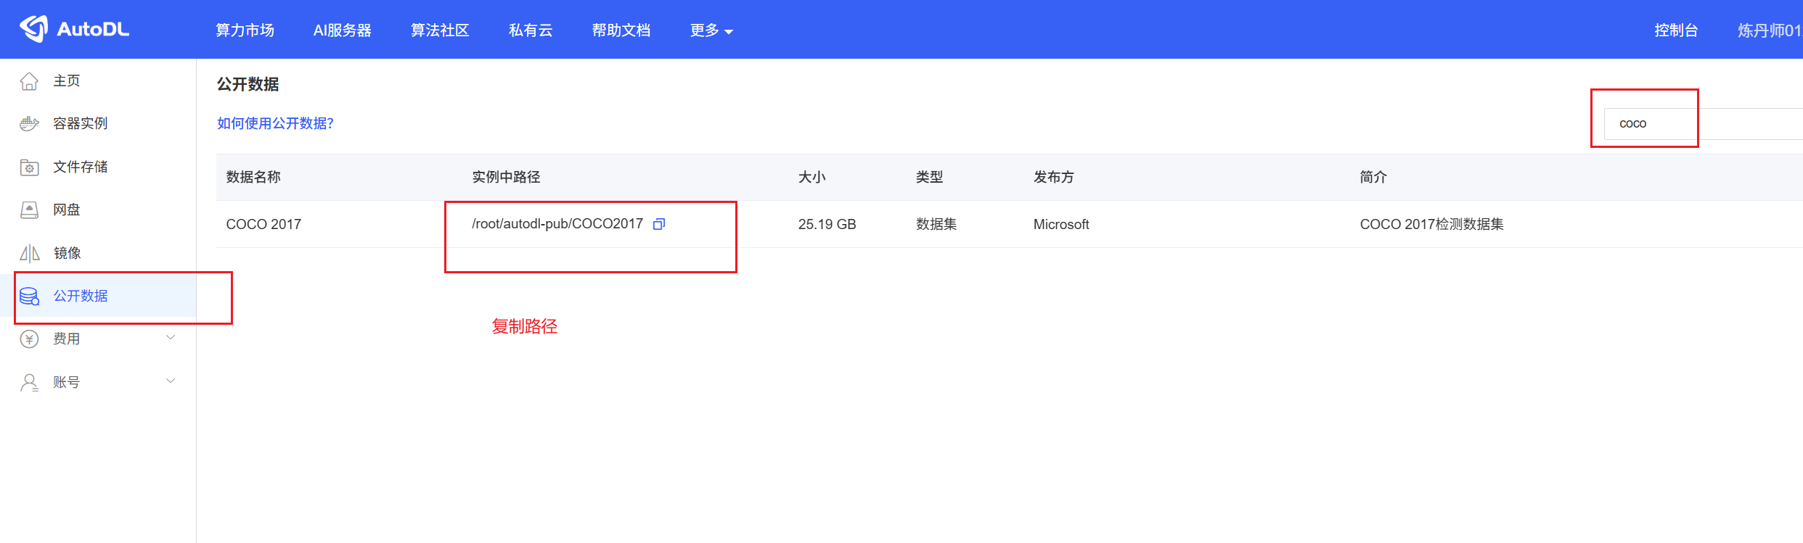This screenshot has height=543, width=1803.
Task: Go to 算法社区 in the navbar
Action: [440, 30]
